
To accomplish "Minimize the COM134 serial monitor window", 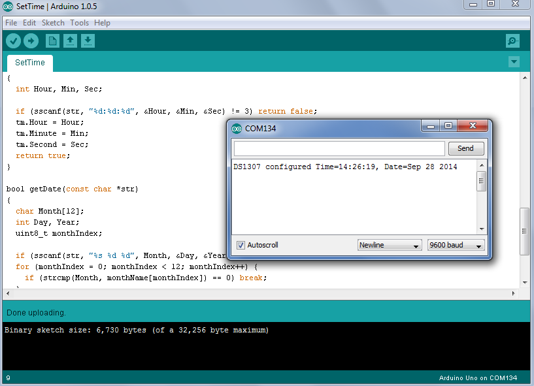I will click(431, 126).
